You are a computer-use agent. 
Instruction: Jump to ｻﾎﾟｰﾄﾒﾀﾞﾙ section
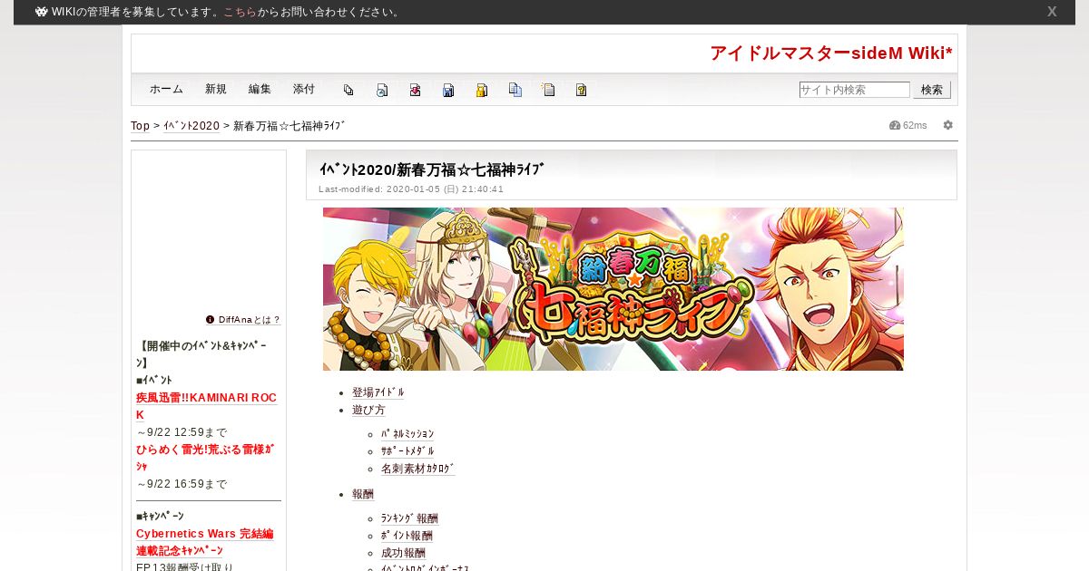407,451
